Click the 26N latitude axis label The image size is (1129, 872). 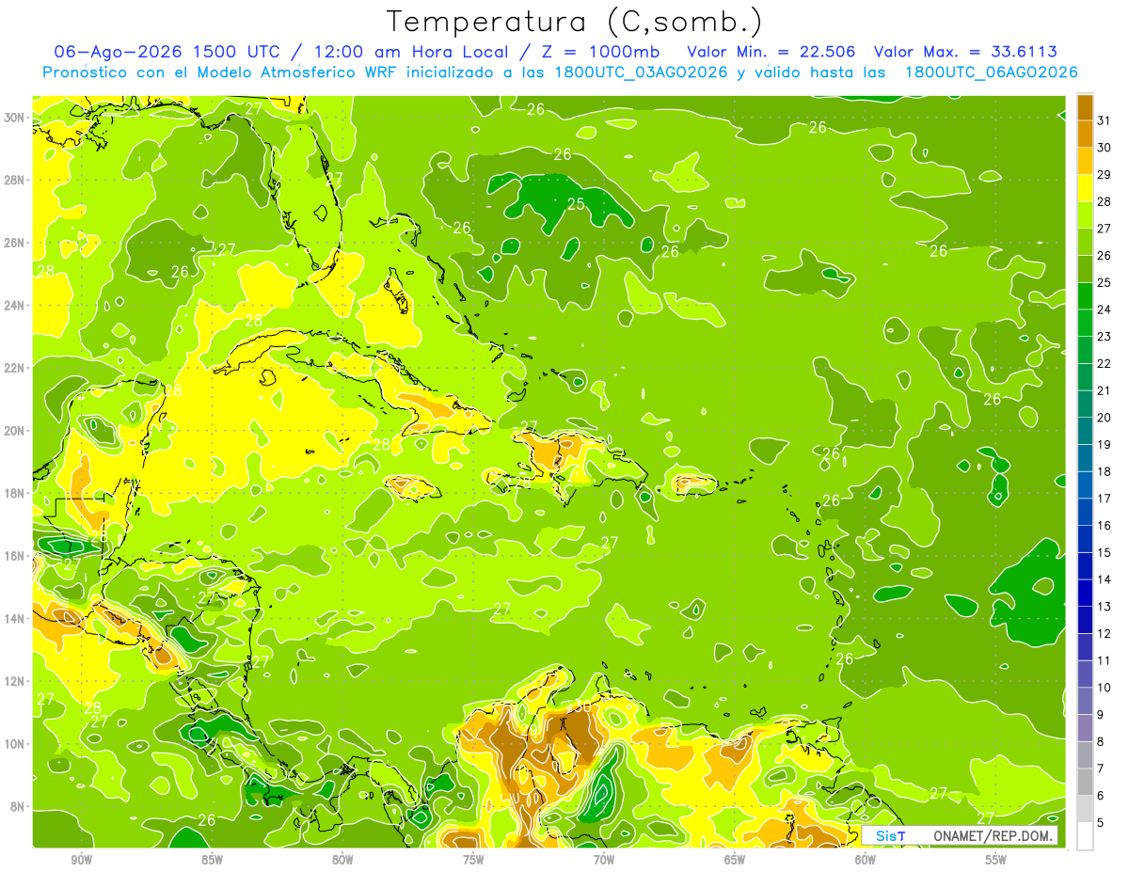(x=14, y=243)
